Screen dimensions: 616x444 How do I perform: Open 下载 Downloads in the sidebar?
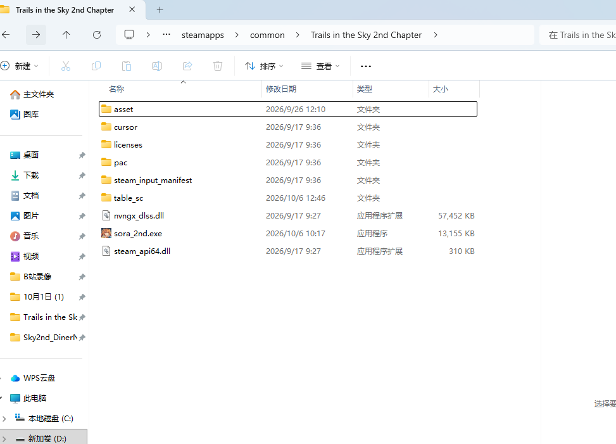tap(30, 175)
